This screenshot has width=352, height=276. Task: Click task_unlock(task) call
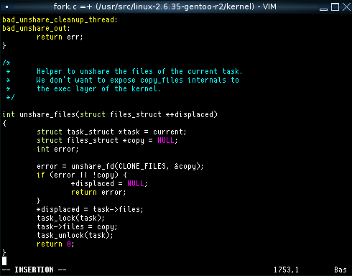pyautogui.click(x=75, y=235)
